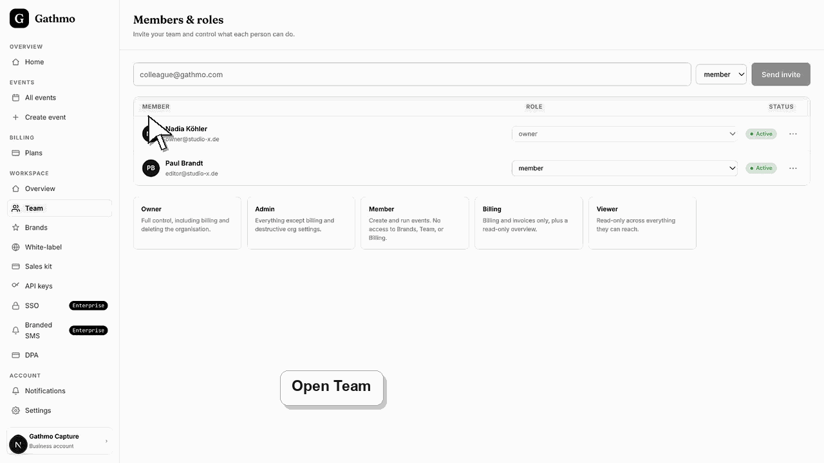Screen dimensions: 824x463
Task: Click the SSO lock icon
Action: click(x=16, y=306)
